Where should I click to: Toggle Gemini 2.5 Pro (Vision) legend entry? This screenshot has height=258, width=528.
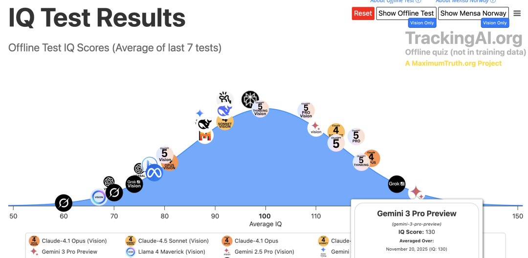pyautogui.click(x=258, y=252)
